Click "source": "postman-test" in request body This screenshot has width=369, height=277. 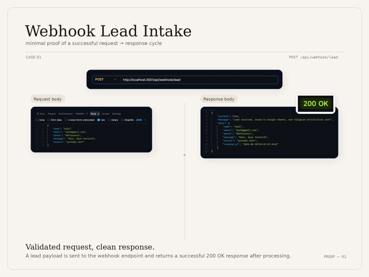pyautogui.click(x=68, y=142)
